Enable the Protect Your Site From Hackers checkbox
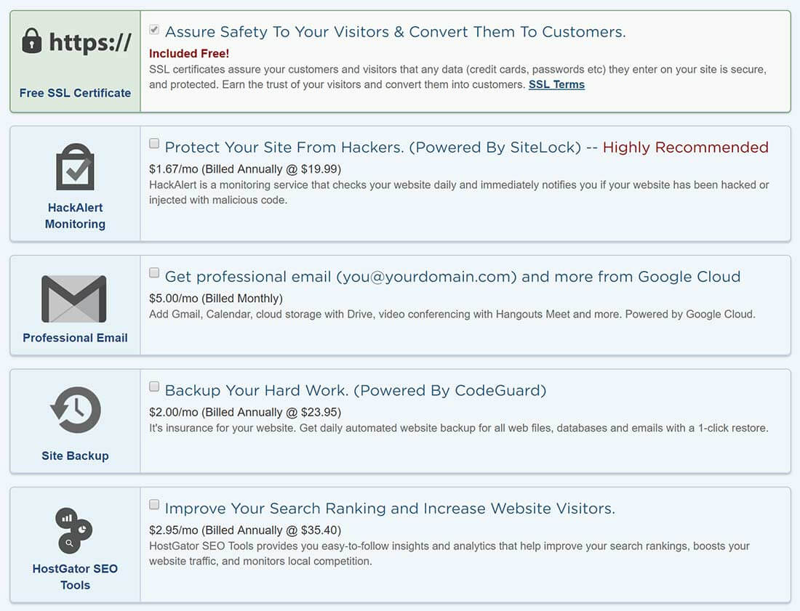This screenshot has width=800, height=611. click(x=154, y=143)
